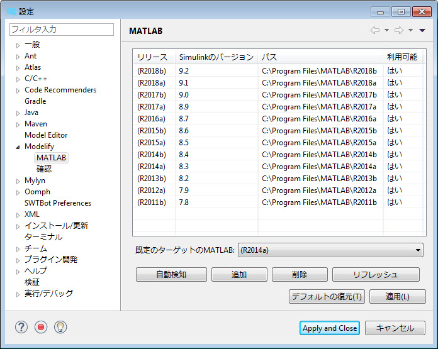Viewport: 438px width, 349px height.
Task: Select the (R2017a) release row
Action: (x=279, y=107)
